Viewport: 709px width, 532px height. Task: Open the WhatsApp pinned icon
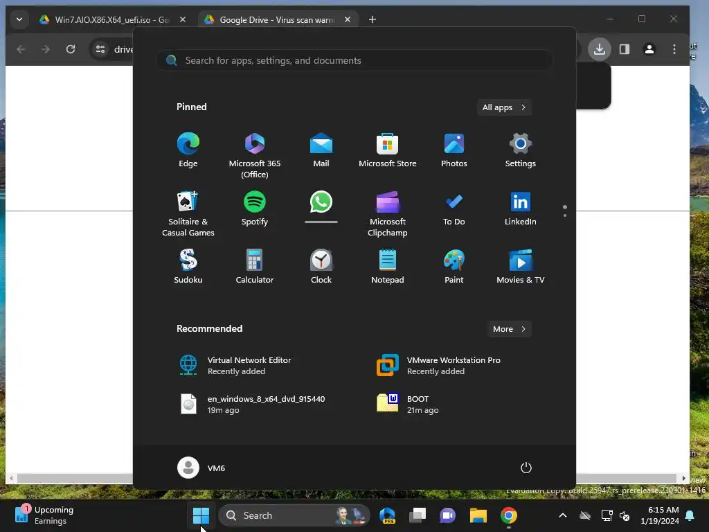pos(321,202)
